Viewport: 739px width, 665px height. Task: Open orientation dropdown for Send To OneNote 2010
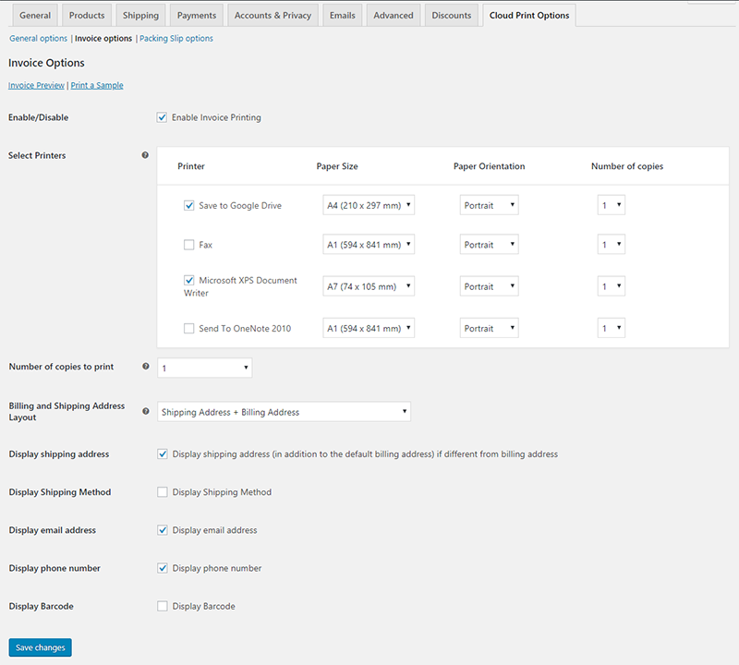(x=490, y=328)
